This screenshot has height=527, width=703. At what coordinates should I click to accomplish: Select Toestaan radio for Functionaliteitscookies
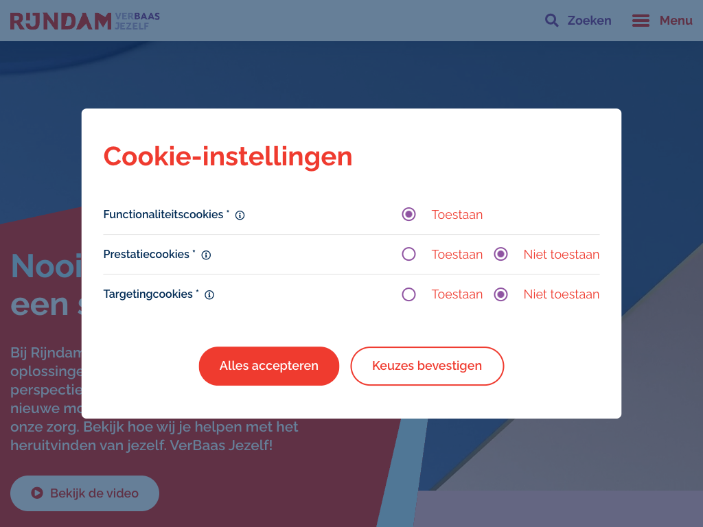[409, 215]
